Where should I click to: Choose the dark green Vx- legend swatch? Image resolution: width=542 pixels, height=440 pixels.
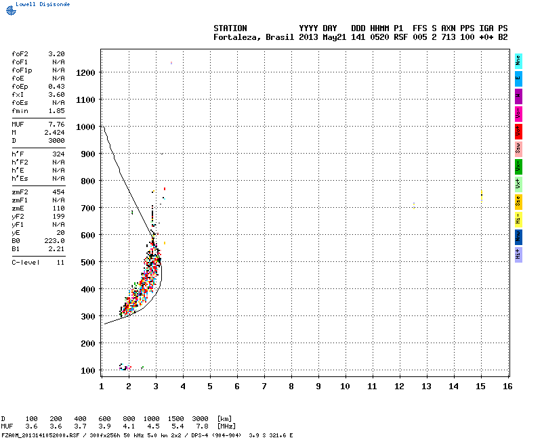(x=518, y=167)
